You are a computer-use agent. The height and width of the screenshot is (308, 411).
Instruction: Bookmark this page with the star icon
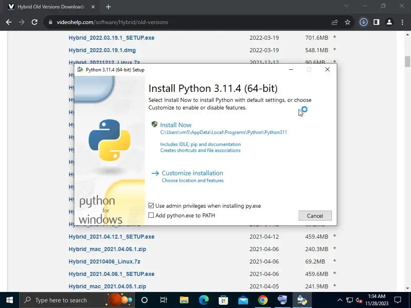pyautogui.click(x=348, y=22)
